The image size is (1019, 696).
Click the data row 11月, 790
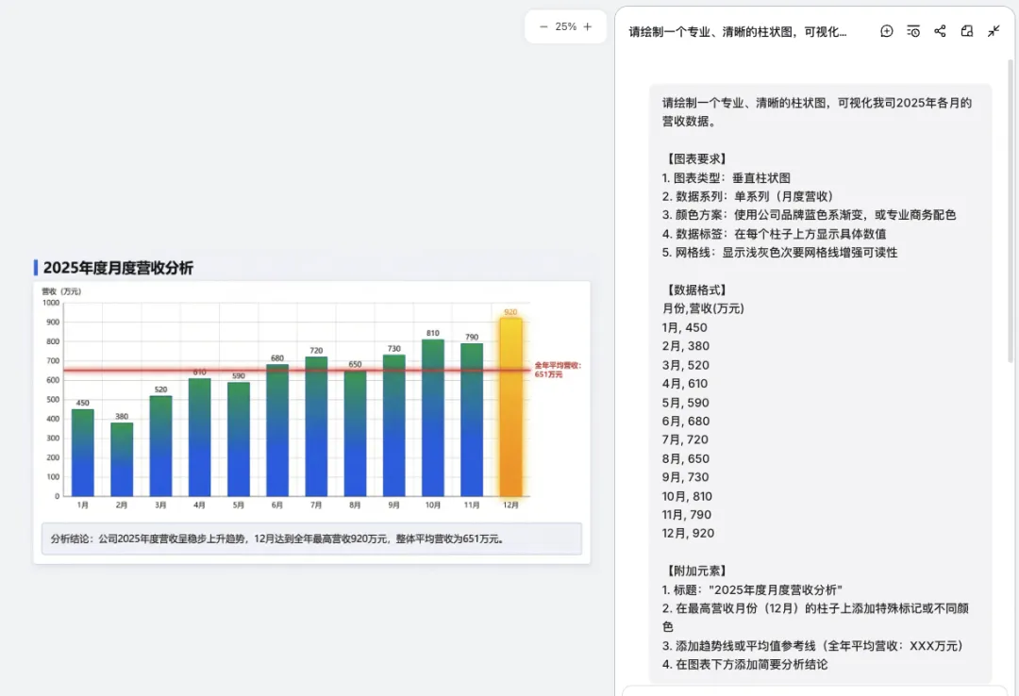tap(687, 515)
